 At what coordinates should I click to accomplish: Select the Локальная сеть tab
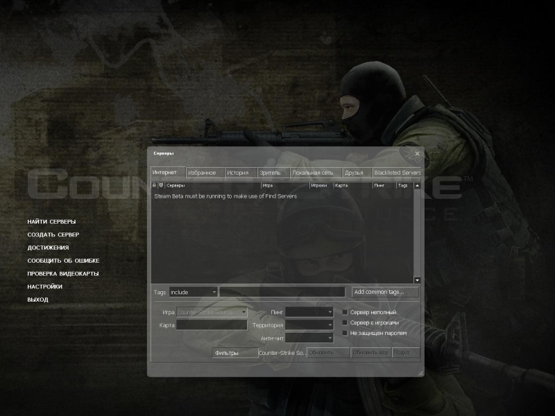313,173
